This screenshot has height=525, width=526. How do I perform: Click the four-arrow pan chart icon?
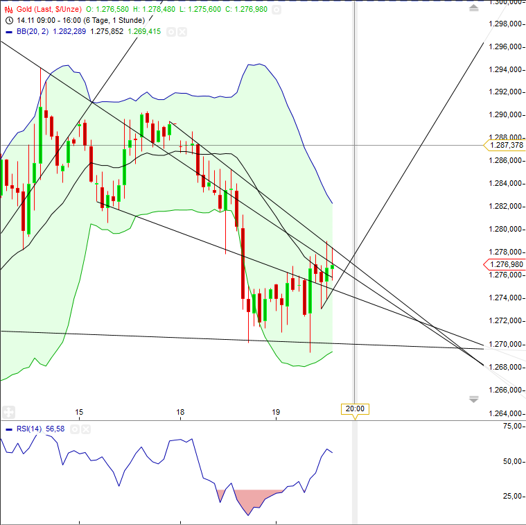point(8,412)
